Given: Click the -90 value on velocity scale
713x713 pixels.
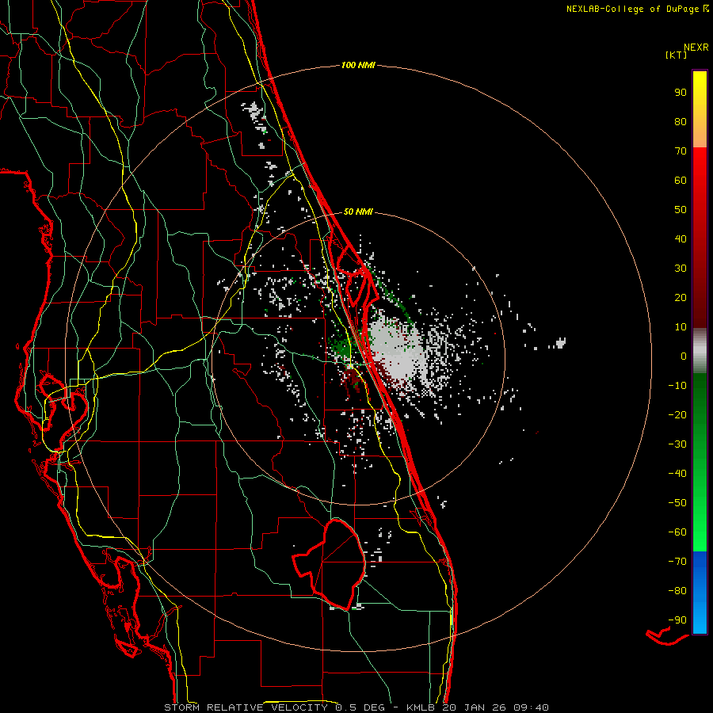Looking at the screenshot, I should coord(677,620).
